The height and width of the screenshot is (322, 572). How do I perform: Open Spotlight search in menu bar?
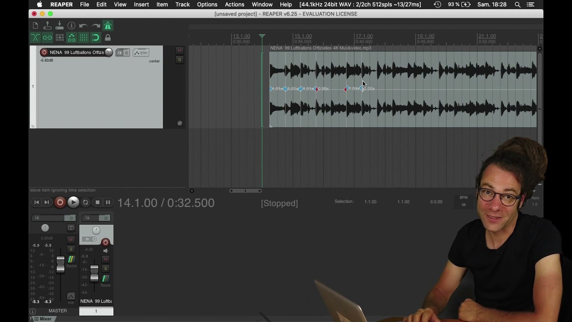[517, 4]
